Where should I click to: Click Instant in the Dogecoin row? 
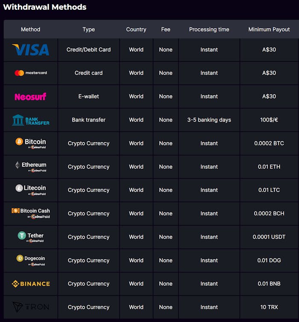point(209,261)
